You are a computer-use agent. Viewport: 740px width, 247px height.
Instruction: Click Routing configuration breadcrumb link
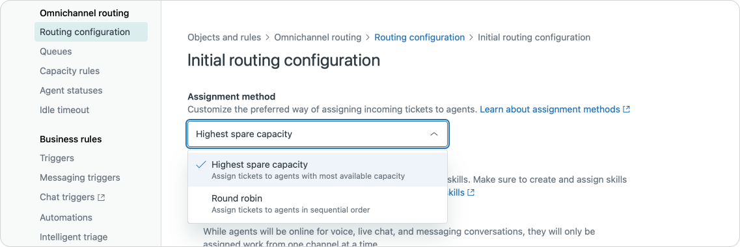[420, 37]
